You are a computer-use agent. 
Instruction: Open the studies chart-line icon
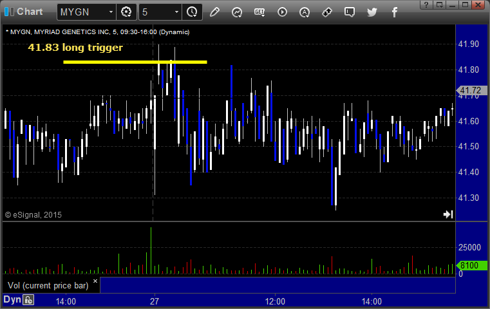point(237,12)
